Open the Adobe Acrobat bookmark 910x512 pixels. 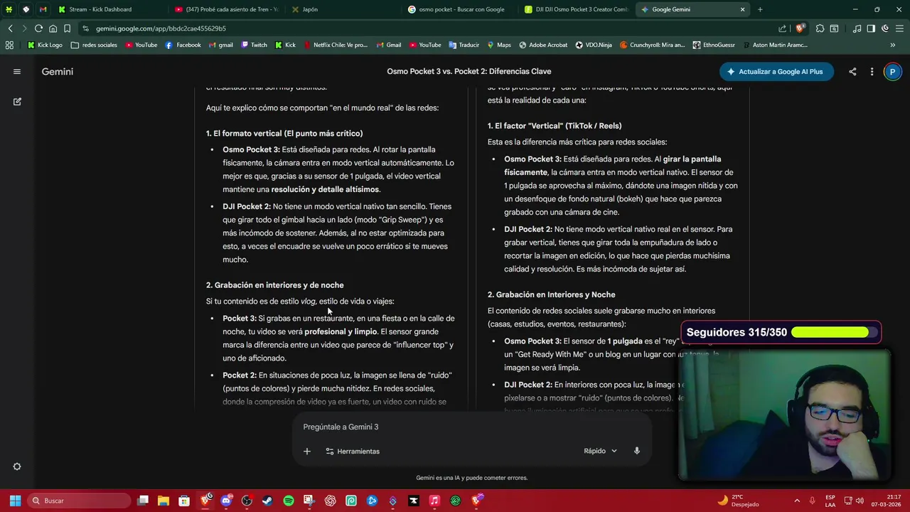543,45
